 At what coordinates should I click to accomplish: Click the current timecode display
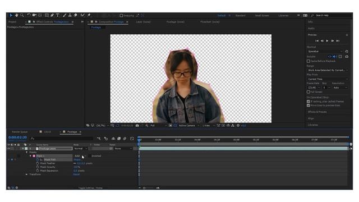pos(17,137)
